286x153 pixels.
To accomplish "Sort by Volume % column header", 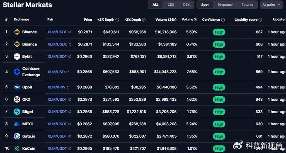I will 189,19.
